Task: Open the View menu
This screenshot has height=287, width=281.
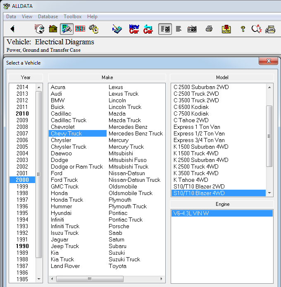Action: click(27, 17)
